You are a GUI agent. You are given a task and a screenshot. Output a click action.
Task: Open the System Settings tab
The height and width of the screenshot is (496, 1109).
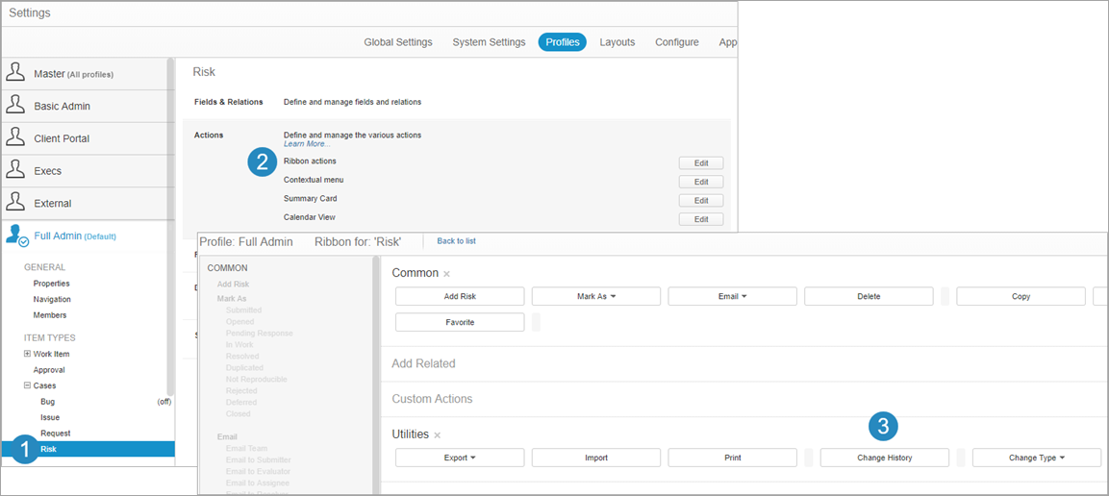pyautogui.click(x=489, y=42)
